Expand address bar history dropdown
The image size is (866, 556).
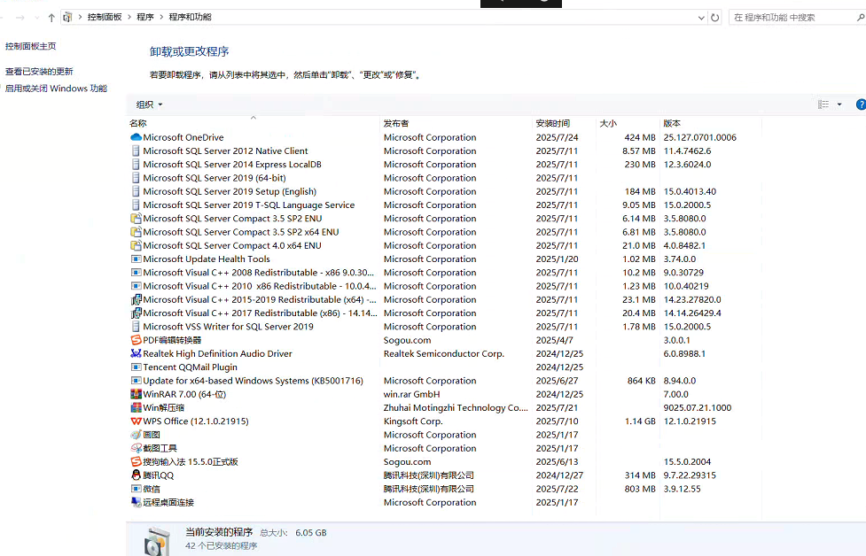[701, 18]
